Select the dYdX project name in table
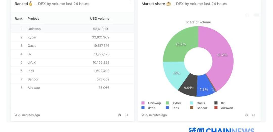273x132 pixels. click(x=32, y=62)
